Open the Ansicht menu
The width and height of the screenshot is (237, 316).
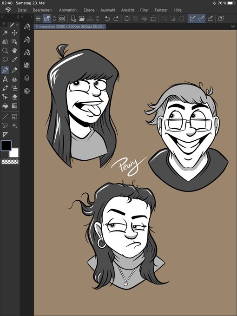[x=128, y=10]
